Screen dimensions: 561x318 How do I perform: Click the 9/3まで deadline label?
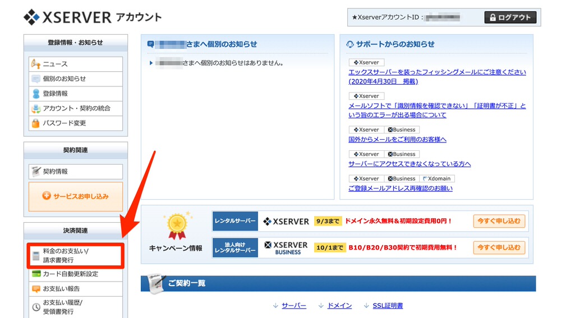328,221
